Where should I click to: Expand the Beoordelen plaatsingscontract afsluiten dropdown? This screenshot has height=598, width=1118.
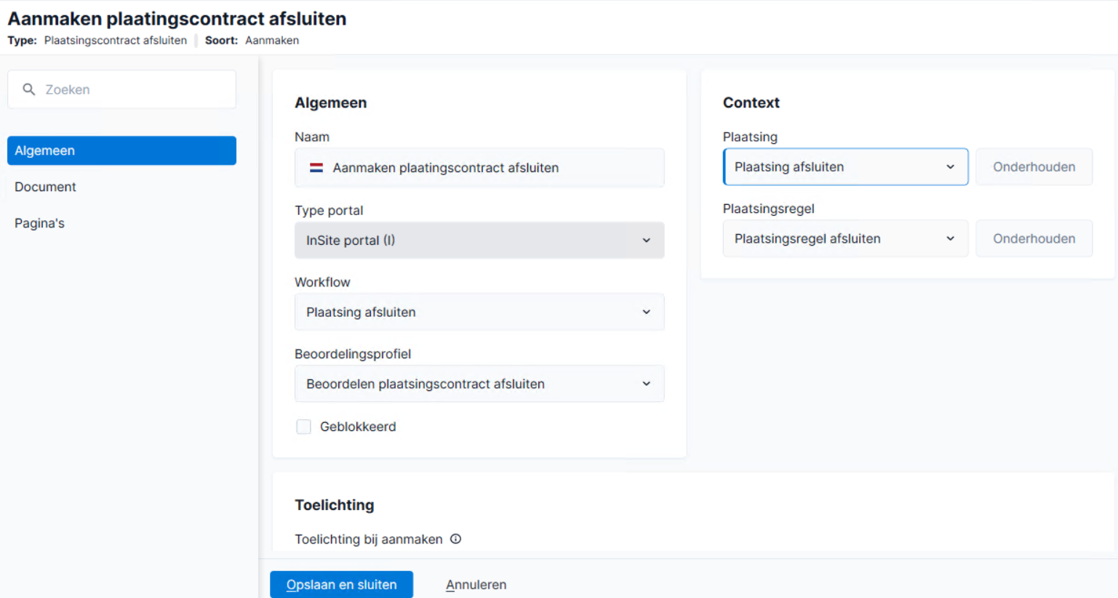coord(479,384)
